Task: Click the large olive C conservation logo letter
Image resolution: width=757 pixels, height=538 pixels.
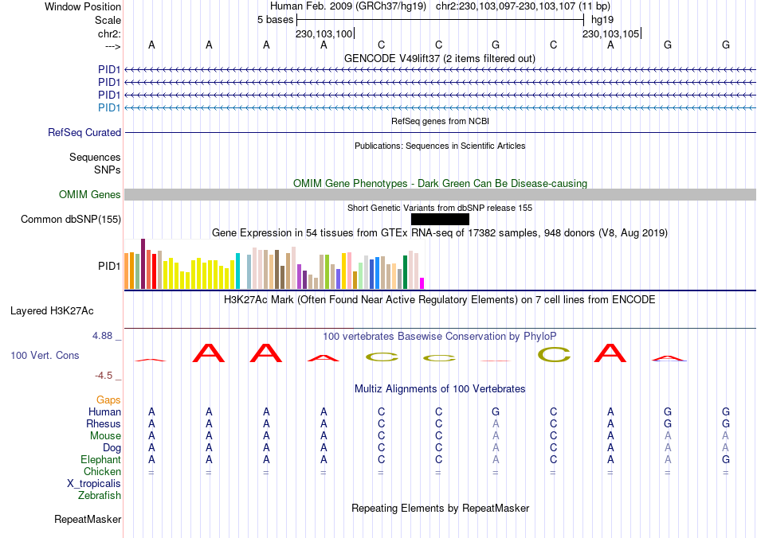Action: click(554, 355)
